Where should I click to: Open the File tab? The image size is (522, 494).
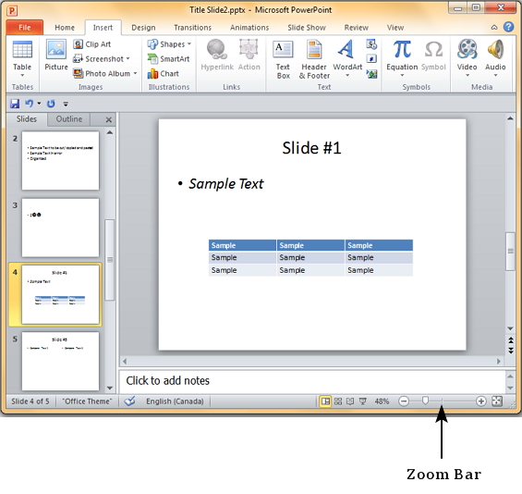[x=25, y=28]
